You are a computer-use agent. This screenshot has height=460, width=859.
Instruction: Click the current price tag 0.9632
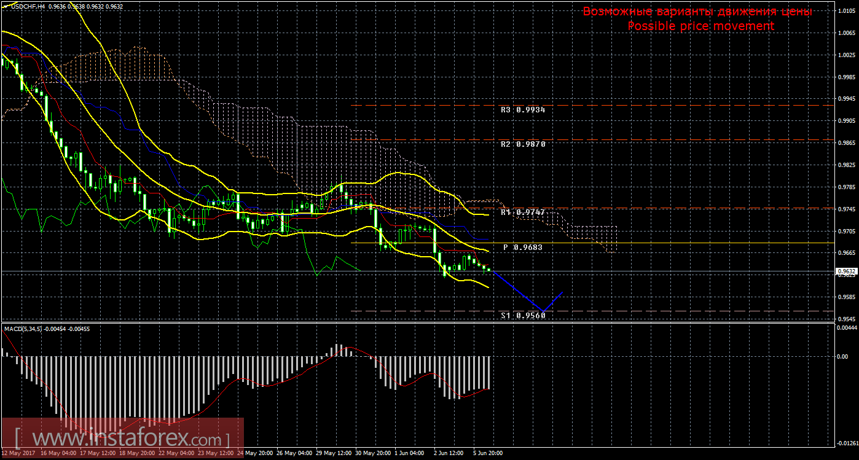pos(845,271)
